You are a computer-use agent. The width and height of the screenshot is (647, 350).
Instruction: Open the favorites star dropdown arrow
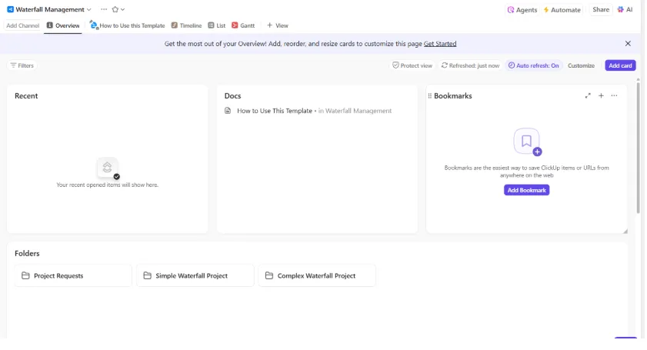point(122,9)
